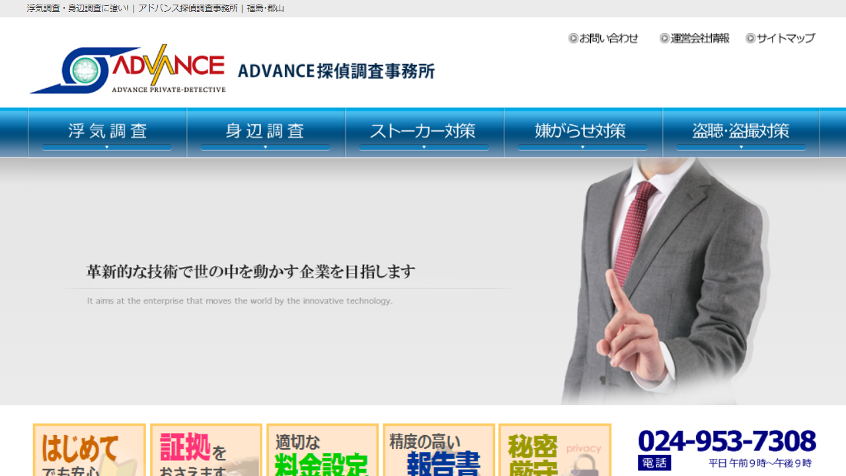The image size is (846, 476).
Task: Select the 身辺調査 navigation menu item
Action: coord(266,132)
